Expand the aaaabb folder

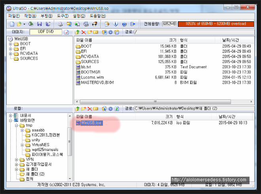coord(22,130)
